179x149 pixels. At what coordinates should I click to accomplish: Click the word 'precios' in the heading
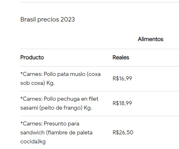[48, 20]
